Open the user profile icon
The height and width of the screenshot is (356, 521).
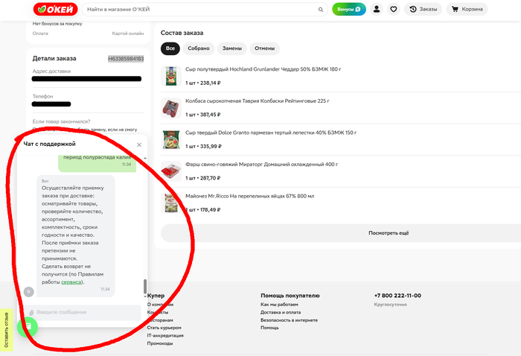tap(377, 10)
